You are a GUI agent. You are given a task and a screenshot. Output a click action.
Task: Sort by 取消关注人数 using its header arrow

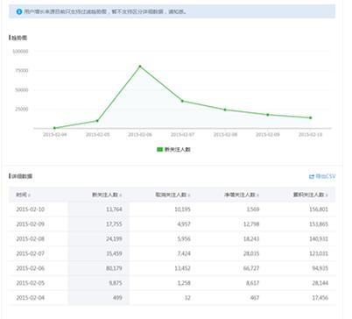coord(189,195)
